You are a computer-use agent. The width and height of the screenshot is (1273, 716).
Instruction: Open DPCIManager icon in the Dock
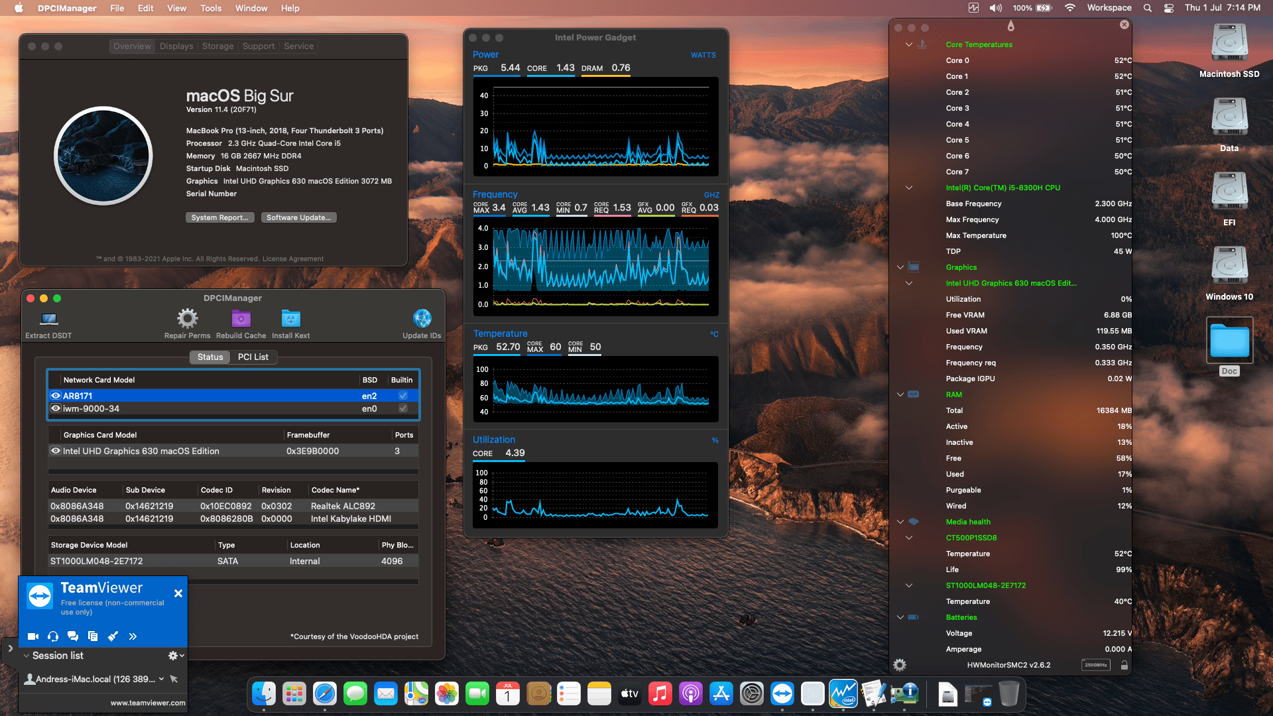[904, 694]
